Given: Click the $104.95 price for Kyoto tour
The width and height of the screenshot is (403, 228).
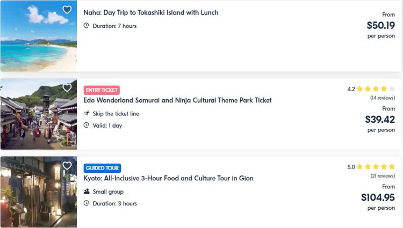Looking at the screenshot, I should [378, 197].
